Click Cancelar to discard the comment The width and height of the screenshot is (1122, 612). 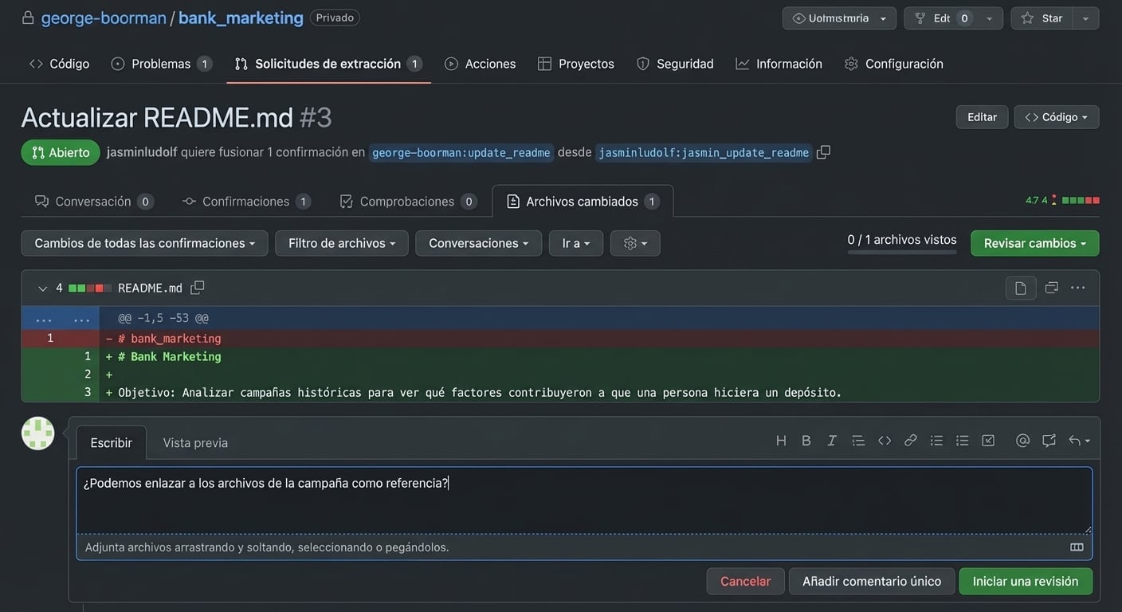pyautogui.click(x=745, y=581)
